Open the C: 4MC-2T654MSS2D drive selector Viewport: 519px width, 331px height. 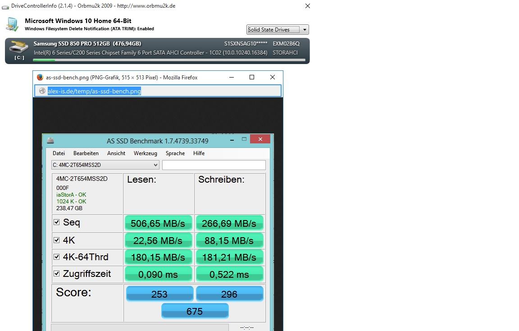[x=105, y=165]
